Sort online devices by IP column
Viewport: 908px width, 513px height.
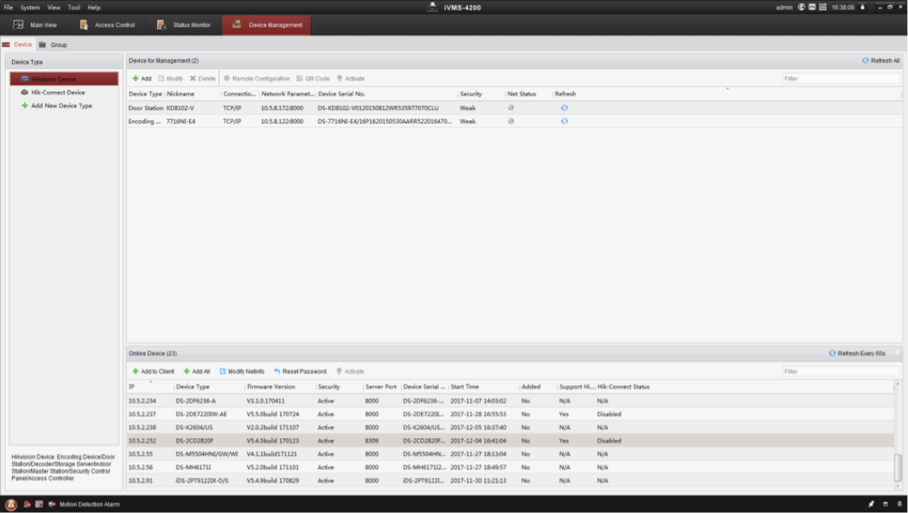pos(150,387)
